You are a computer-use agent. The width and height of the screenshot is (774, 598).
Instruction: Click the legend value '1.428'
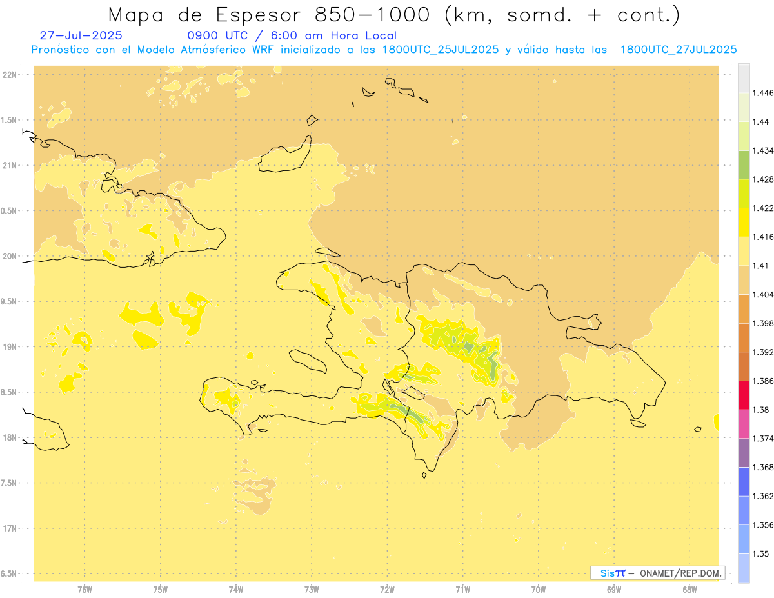[763, 179]
